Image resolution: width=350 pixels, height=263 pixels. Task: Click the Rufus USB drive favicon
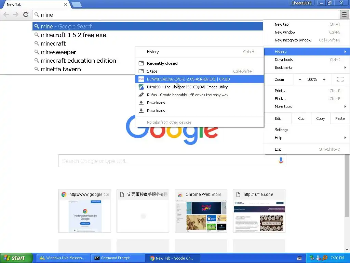(x=141, y=95)
